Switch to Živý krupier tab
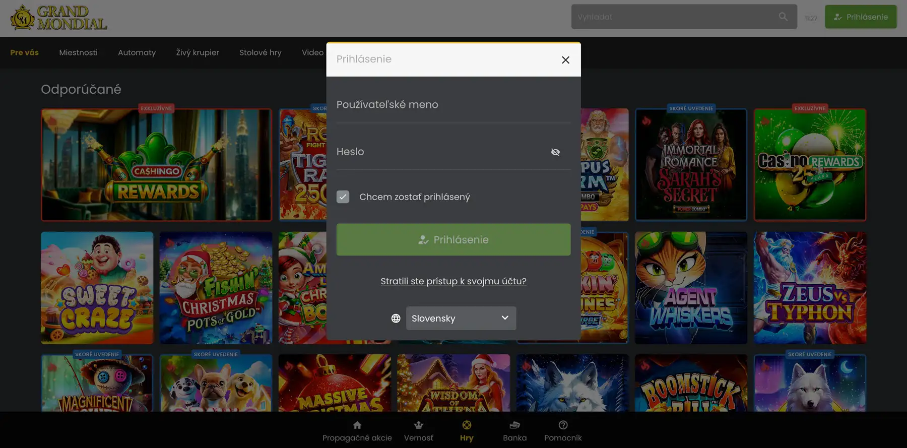This screenshot has width=907, height=448. click(198, 52)
